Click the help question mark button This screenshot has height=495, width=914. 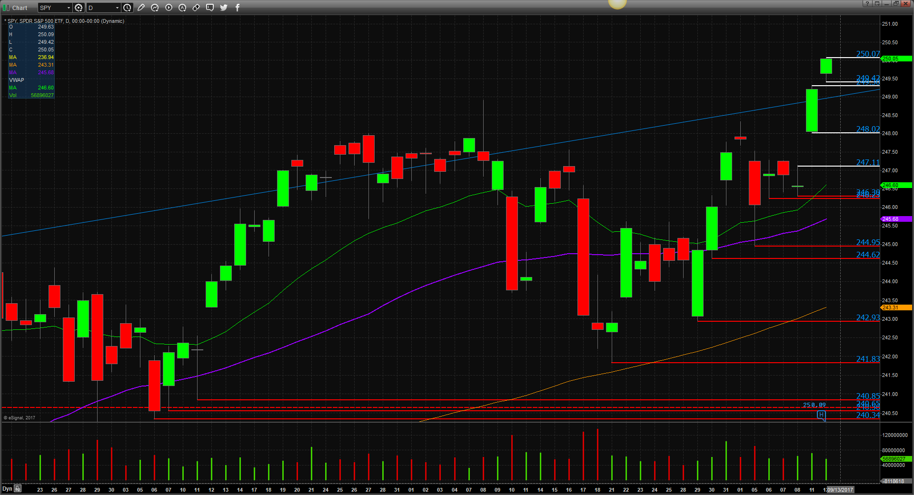867,3
